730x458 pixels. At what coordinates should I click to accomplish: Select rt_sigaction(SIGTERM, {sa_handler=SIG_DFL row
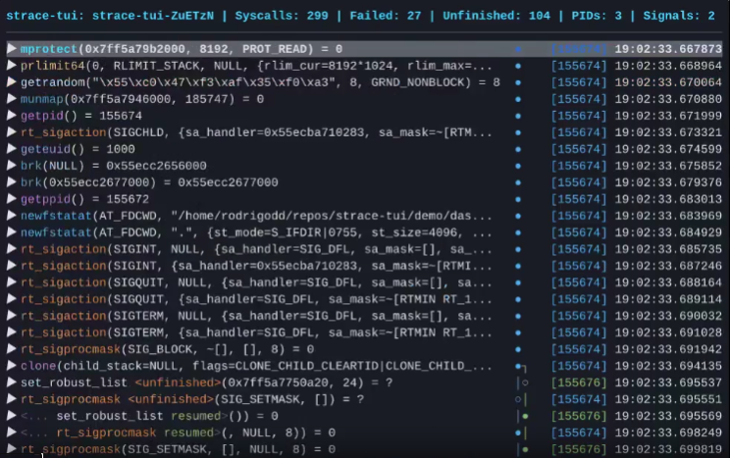point(256,332)
